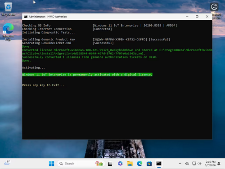
Task: Click 'Successfully converted 1 licenses' line
Action: 90,57
